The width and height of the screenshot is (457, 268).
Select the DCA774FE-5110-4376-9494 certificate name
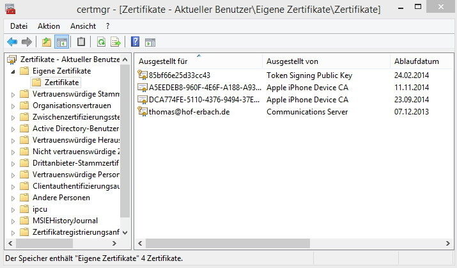(x=204, y=100)
